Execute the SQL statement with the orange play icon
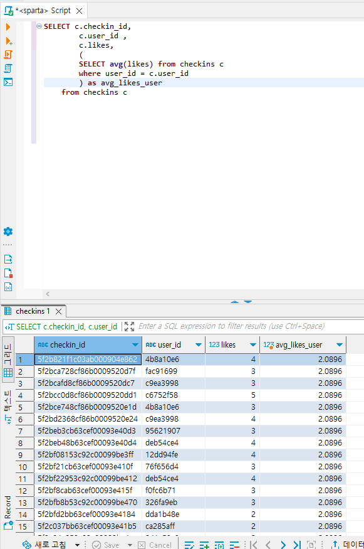Screen dimensions: 364x549 tap(8, 27)
